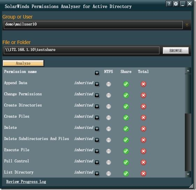This screenshot has height=190, width=196.
Task: Click the Total column header
Action: click(x=143, y=72)
